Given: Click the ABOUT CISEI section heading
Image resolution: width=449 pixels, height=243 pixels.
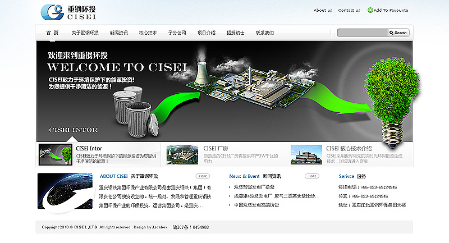Looking at the screenshot, I should pyautogui.click(x=129, y=176).
